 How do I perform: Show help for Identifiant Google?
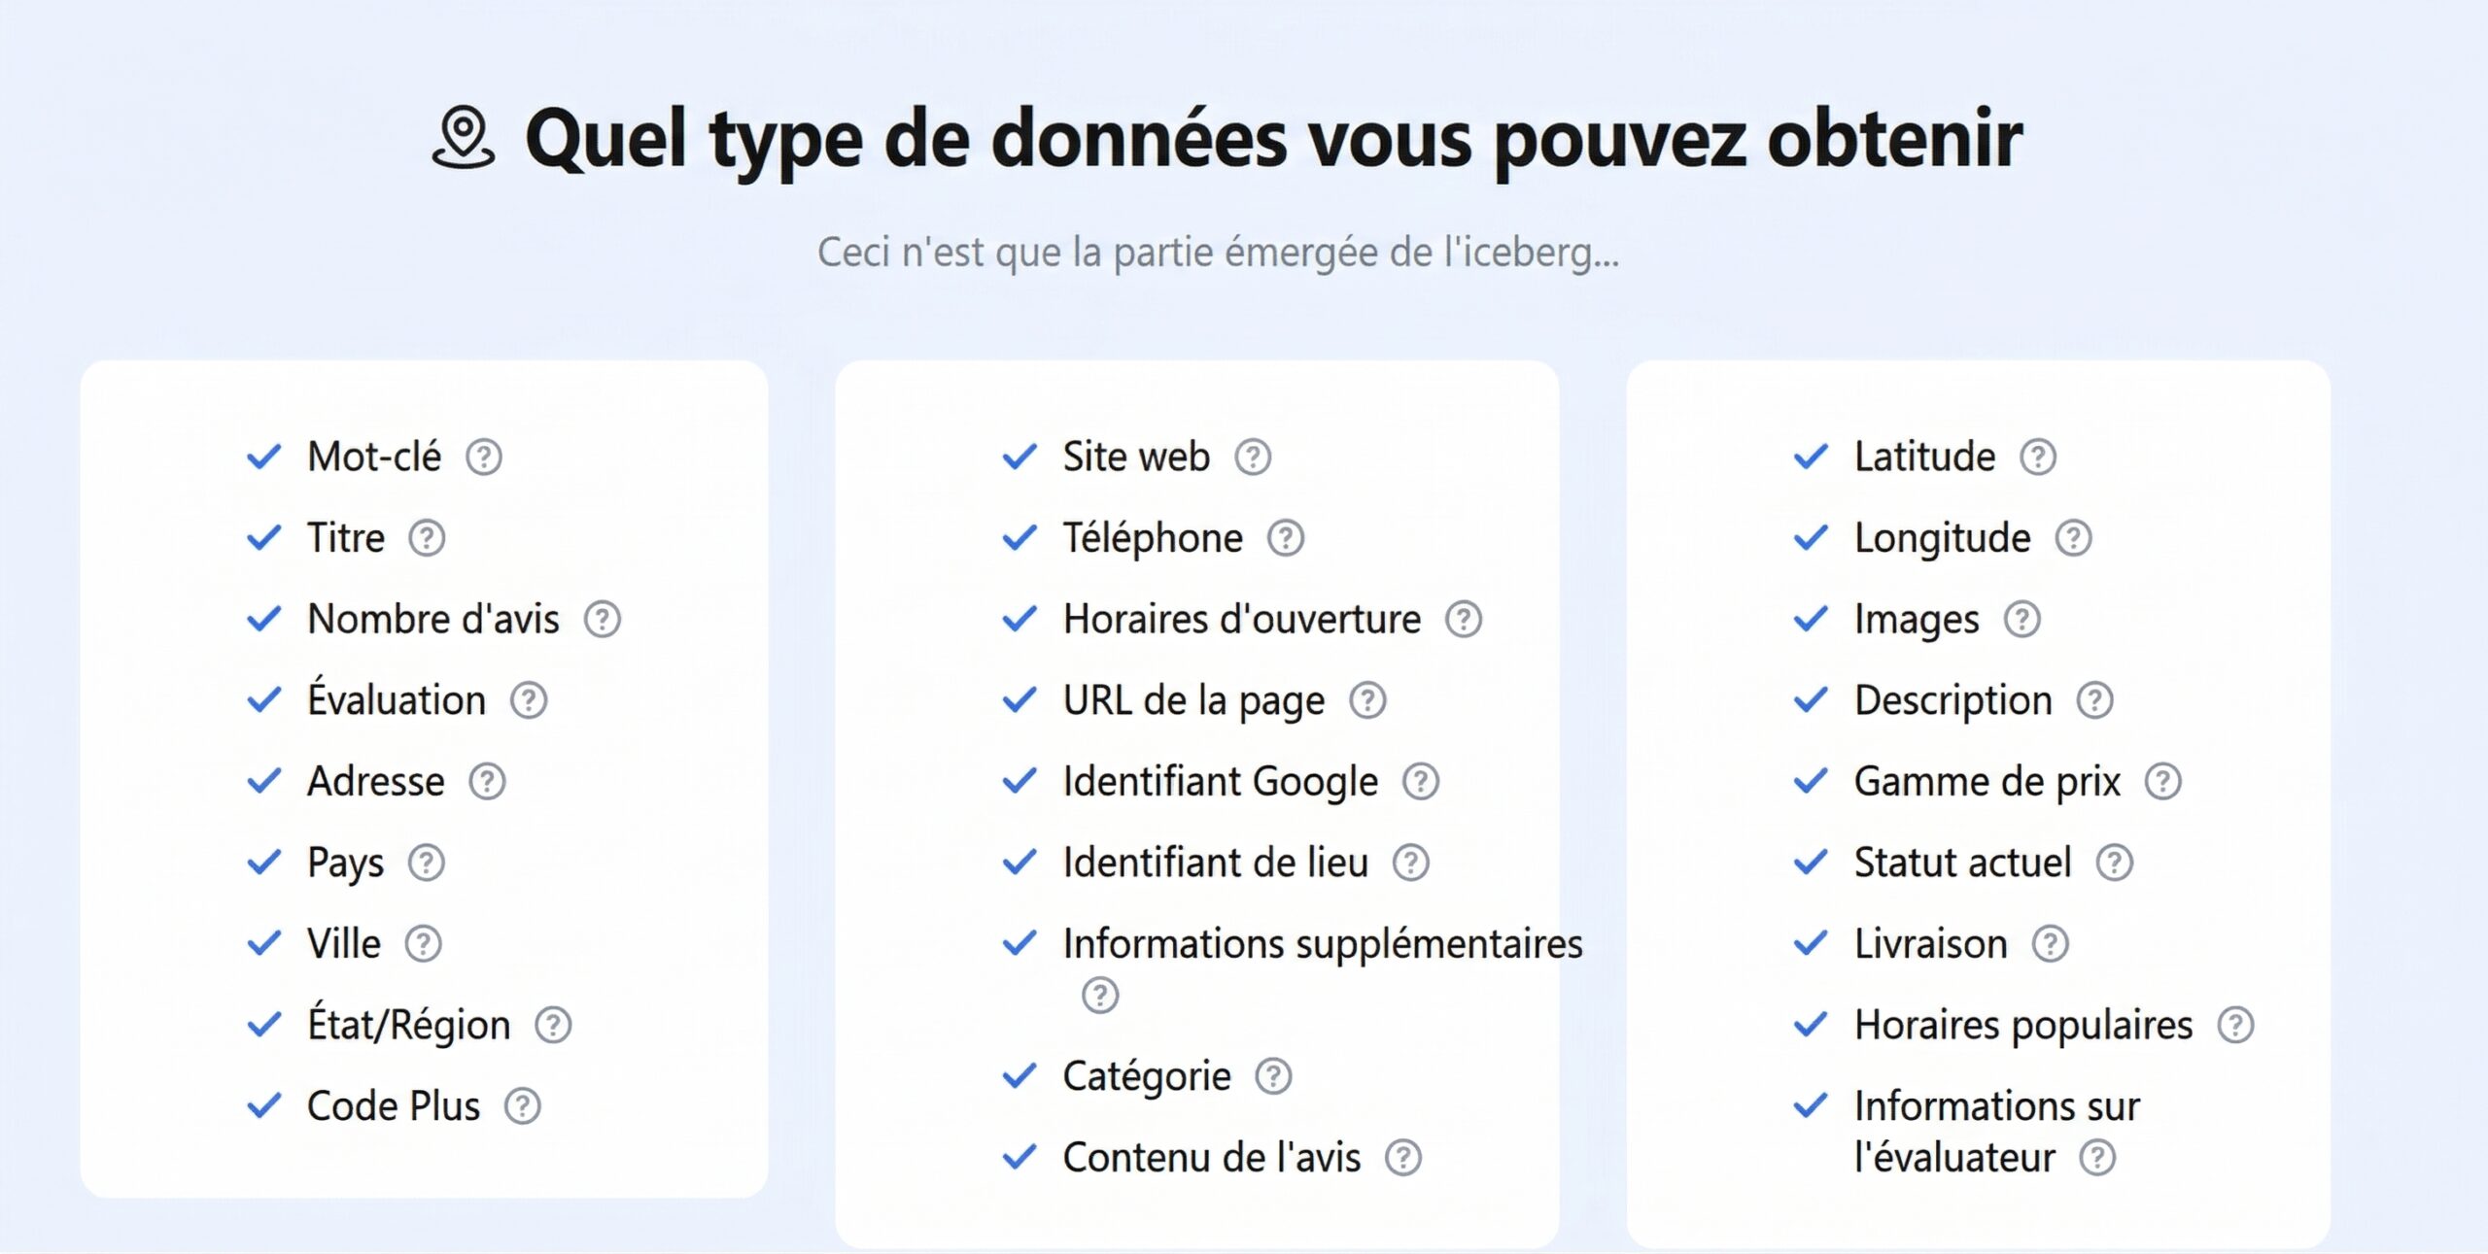click(x=1422, y=781)
